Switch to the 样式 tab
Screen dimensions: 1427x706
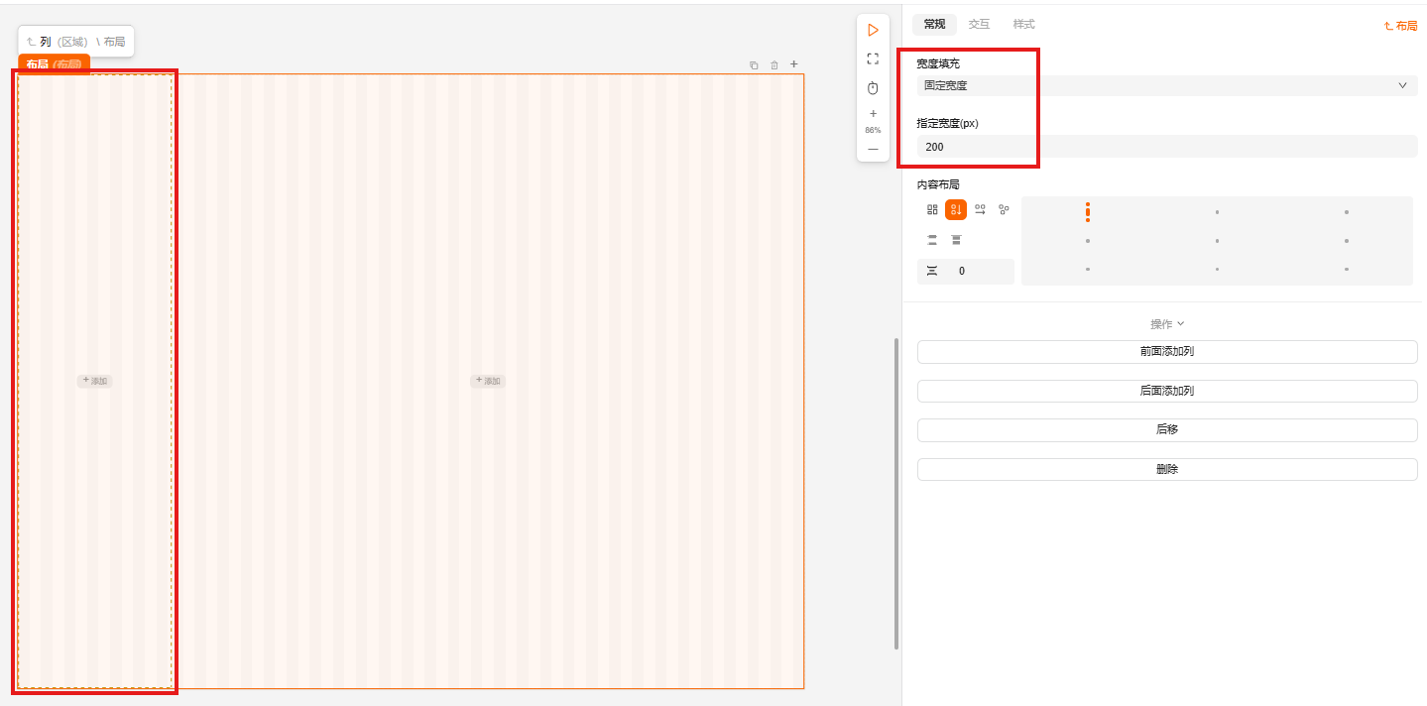tap(1023, 24)
